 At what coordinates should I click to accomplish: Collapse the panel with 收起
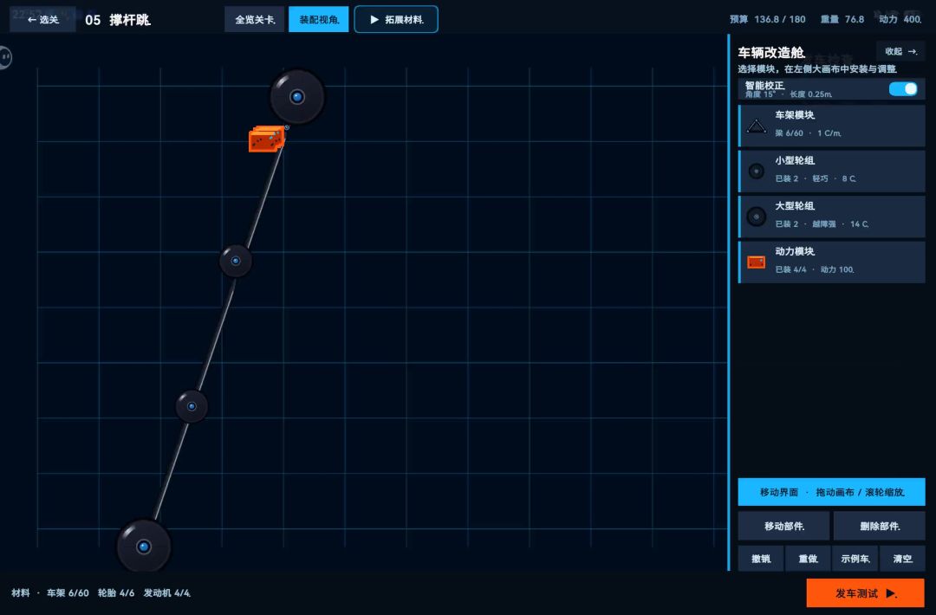900,51
